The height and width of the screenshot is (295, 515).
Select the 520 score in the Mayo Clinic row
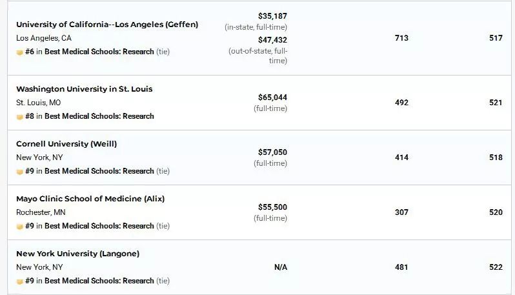496,212
